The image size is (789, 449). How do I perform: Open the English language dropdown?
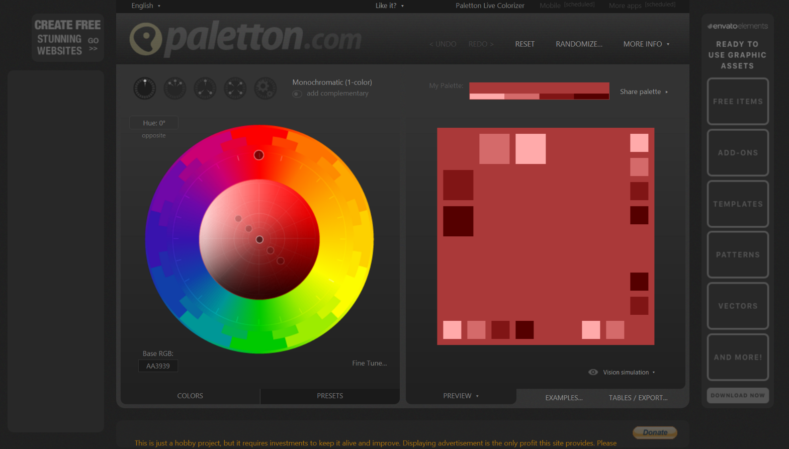146,6
